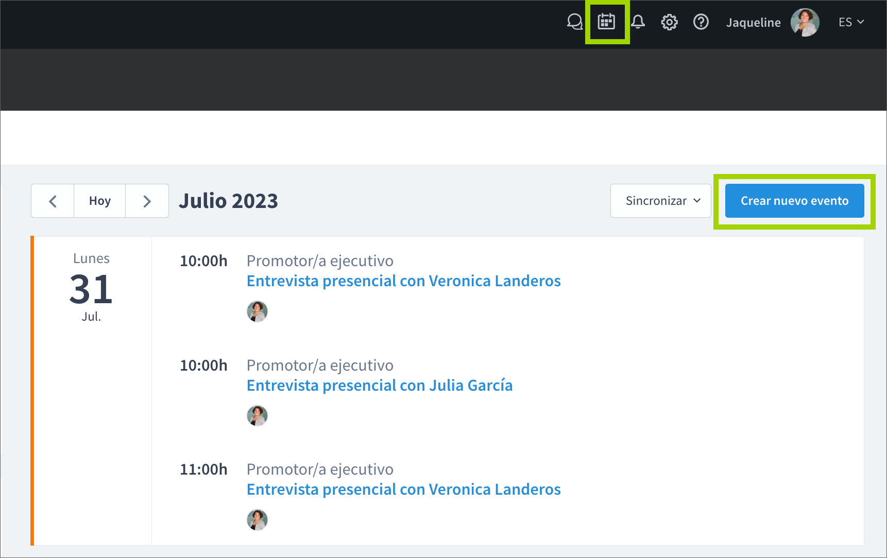Open settings with the gear icon

coord(669,22)
